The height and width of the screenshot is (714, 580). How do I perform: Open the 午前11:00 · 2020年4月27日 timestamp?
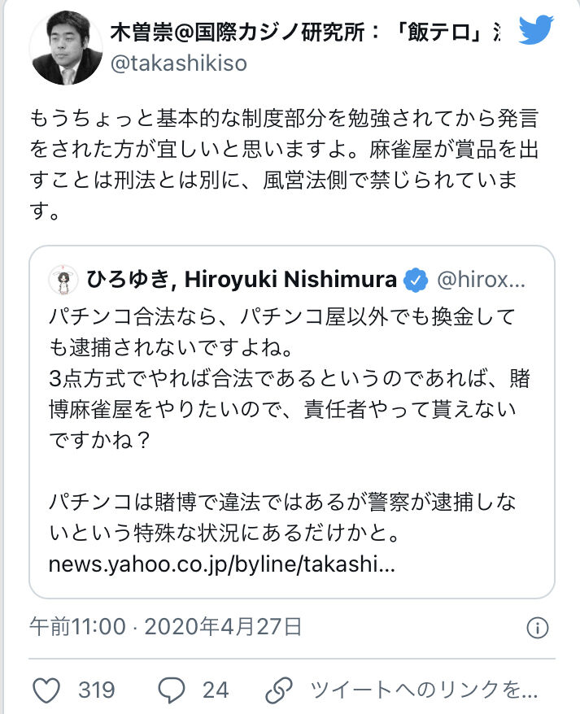pyautogui.click(x=166, y=627)
